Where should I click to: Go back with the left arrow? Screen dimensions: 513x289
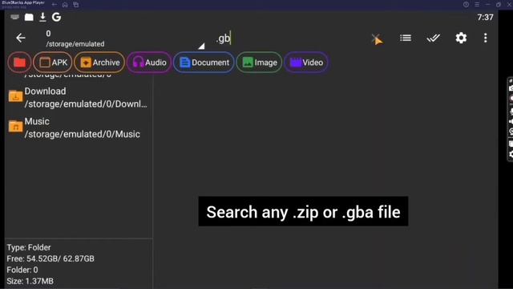tap(21, 38)
